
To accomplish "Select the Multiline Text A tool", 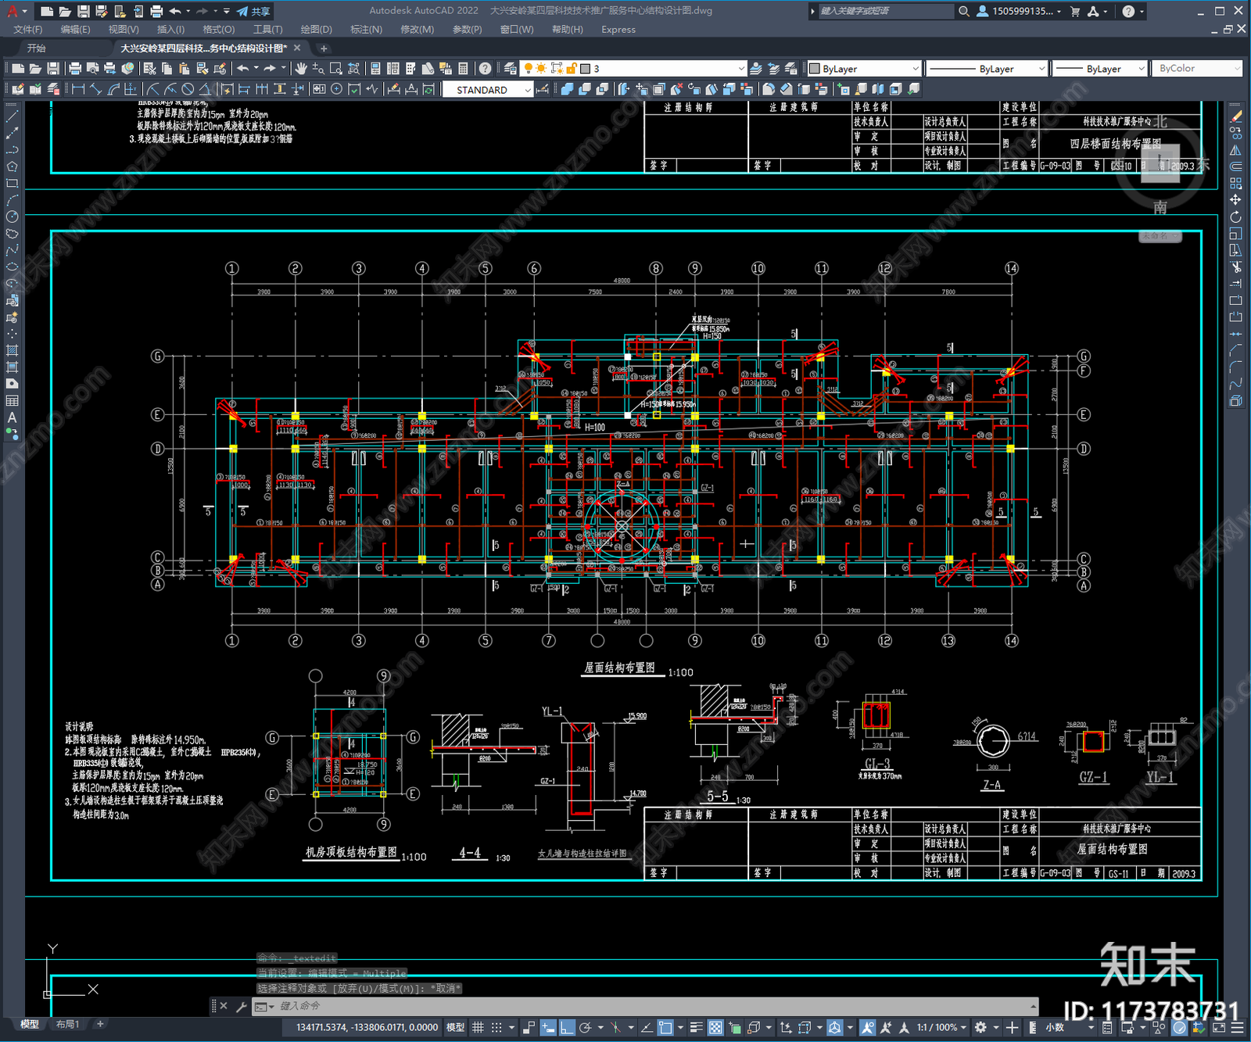I will point(12,417).
